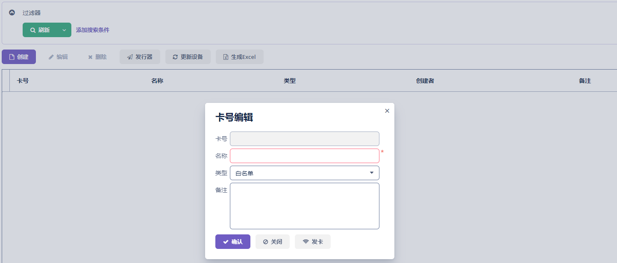The width and height of the screenshot is (617, 263).
Task: Click the 创建者 column header
Action: 425,81
